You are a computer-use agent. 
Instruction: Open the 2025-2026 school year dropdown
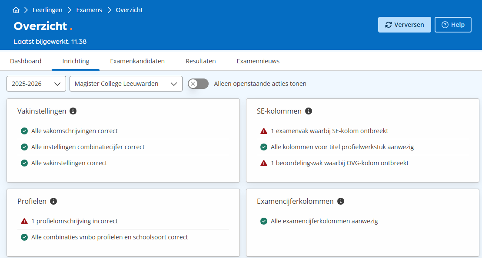point(36,84)
